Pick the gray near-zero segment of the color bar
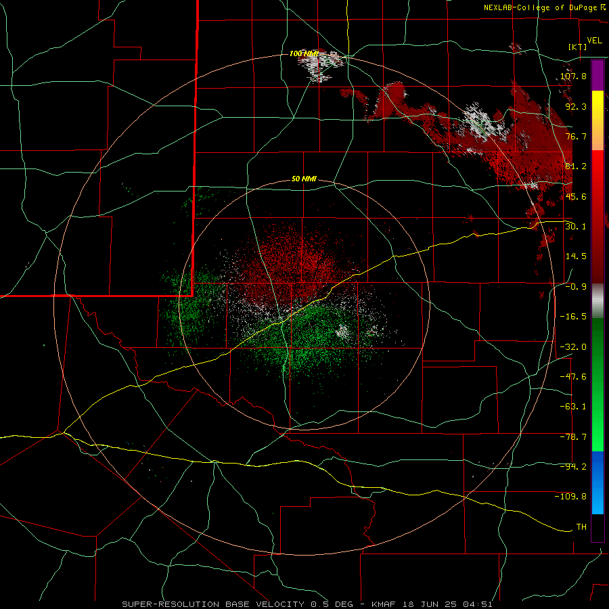This screenshot has width=609, height=609. pyautogui.click(x=597, y=301)
